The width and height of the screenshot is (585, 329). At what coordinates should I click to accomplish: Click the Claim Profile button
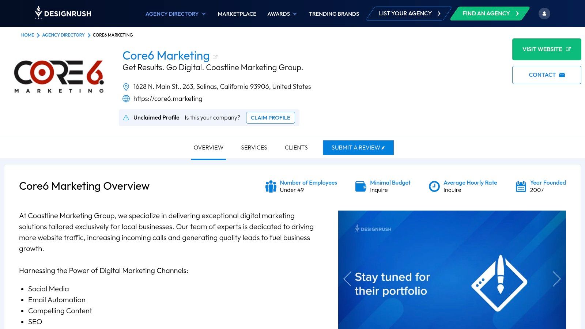click(x=271, y=118)
